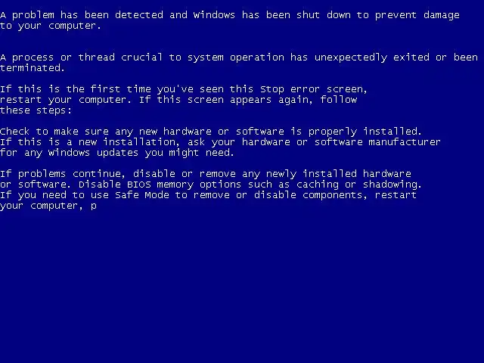The image size is (484, 363).
Task: Click the word "thread" in the second paragraph
Action: pyautogui.click(x=96, y=57)
